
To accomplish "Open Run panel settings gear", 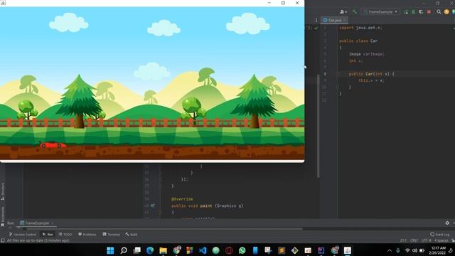I will [447, 223].
